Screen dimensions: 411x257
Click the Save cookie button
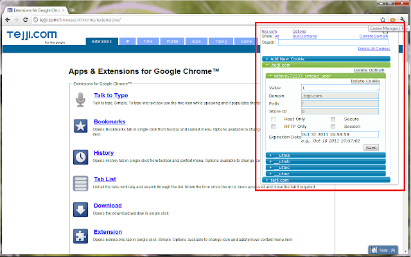[x=371, y=148]
